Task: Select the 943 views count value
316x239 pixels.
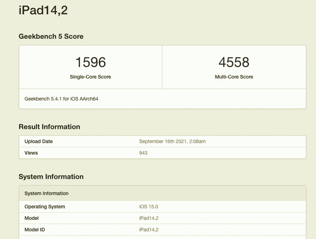Action: (143, 153)
